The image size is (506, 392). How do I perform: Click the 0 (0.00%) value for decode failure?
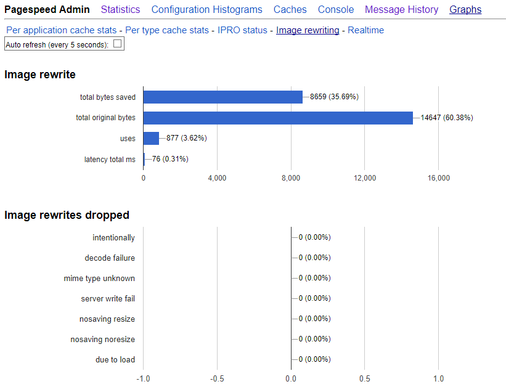315,258
